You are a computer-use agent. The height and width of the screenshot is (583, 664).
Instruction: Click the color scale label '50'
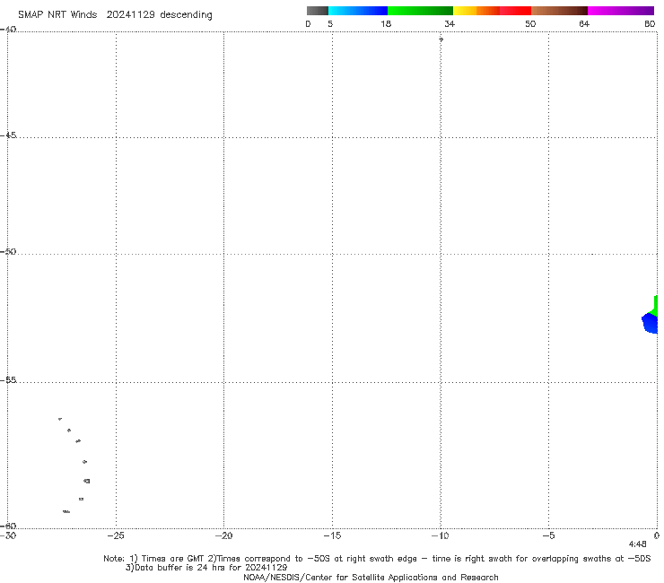pyautogui.click(x=530, y=23)
